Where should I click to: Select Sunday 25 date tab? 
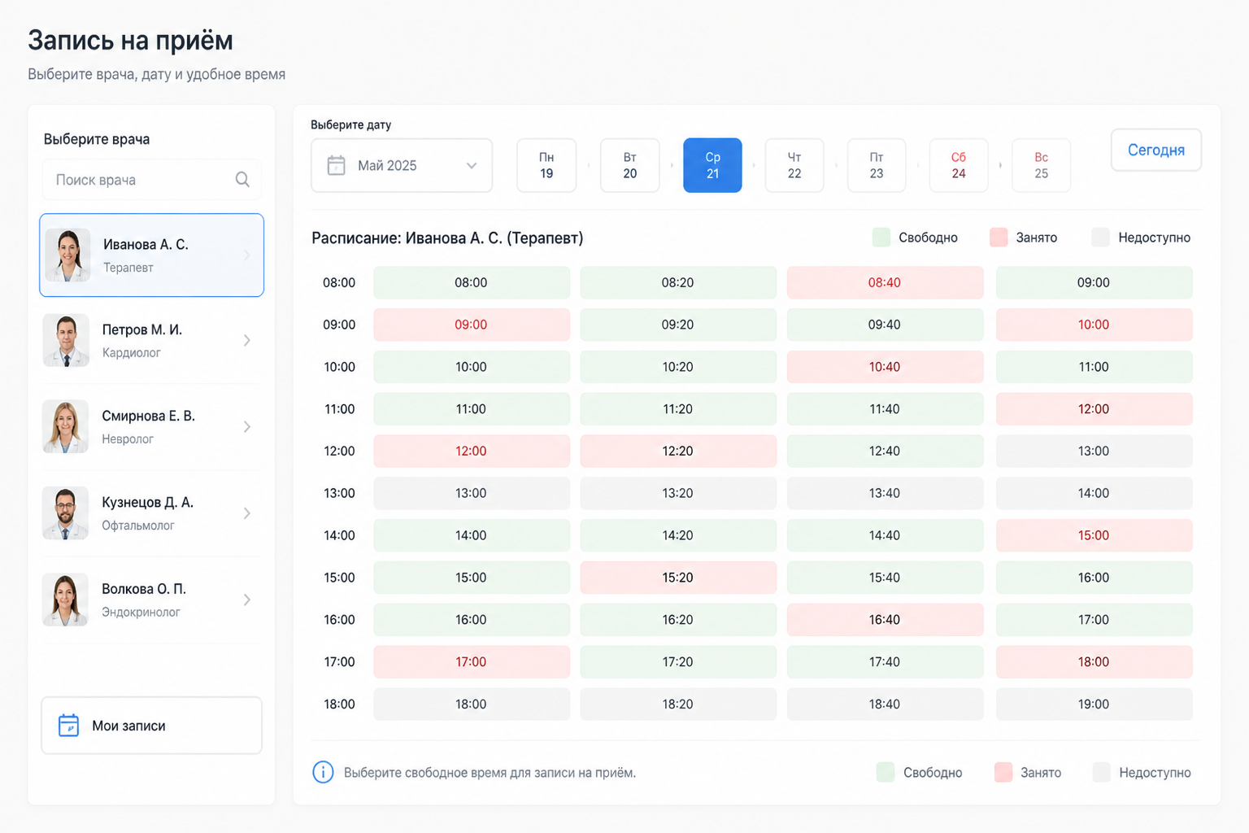(1042, 165)
